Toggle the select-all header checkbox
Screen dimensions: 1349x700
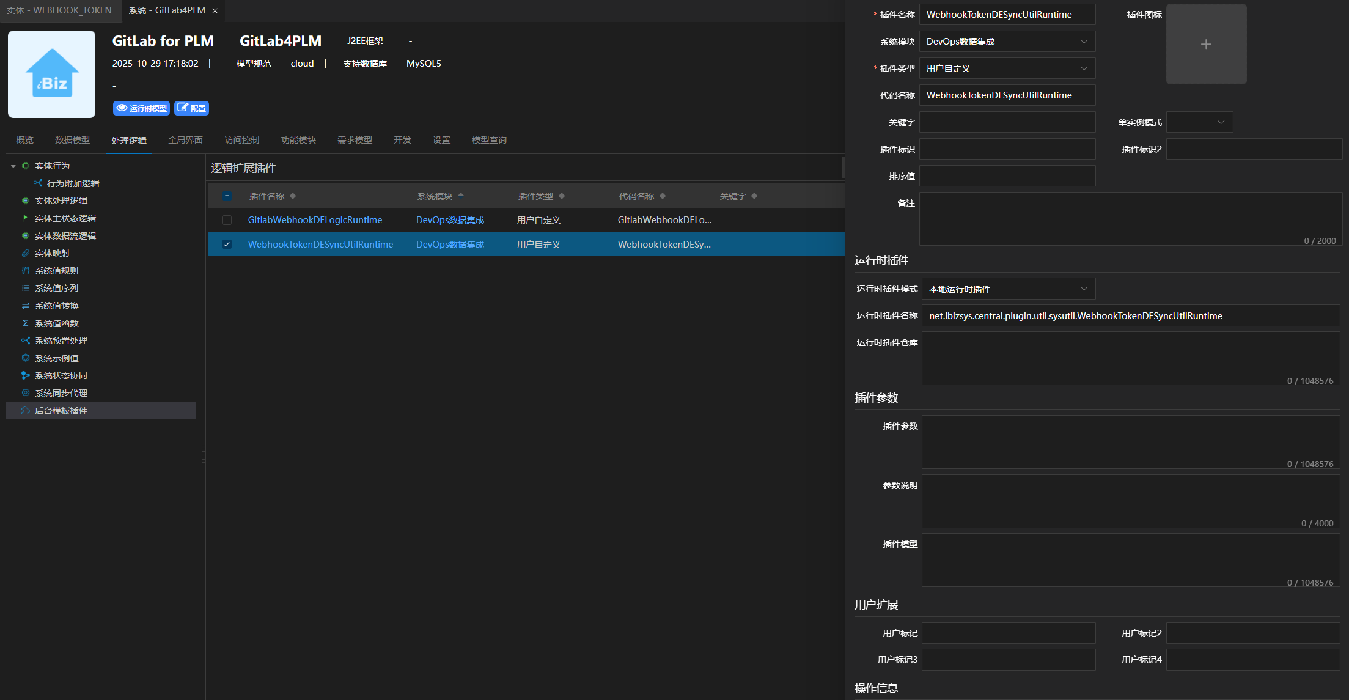click(227, 196)
